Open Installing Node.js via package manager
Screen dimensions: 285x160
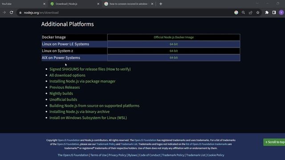pyautogui.click(x=82, y=81)
